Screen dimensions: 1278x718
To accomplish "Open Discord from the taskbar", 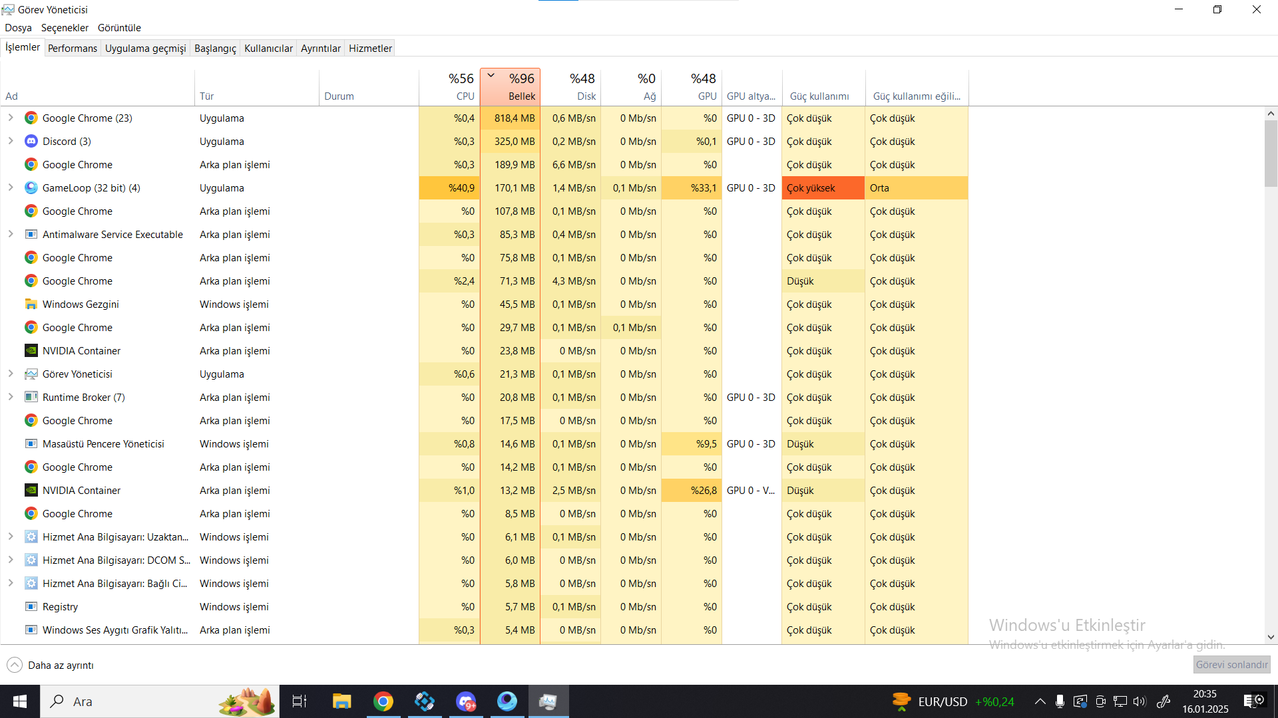I will point(466,701).
